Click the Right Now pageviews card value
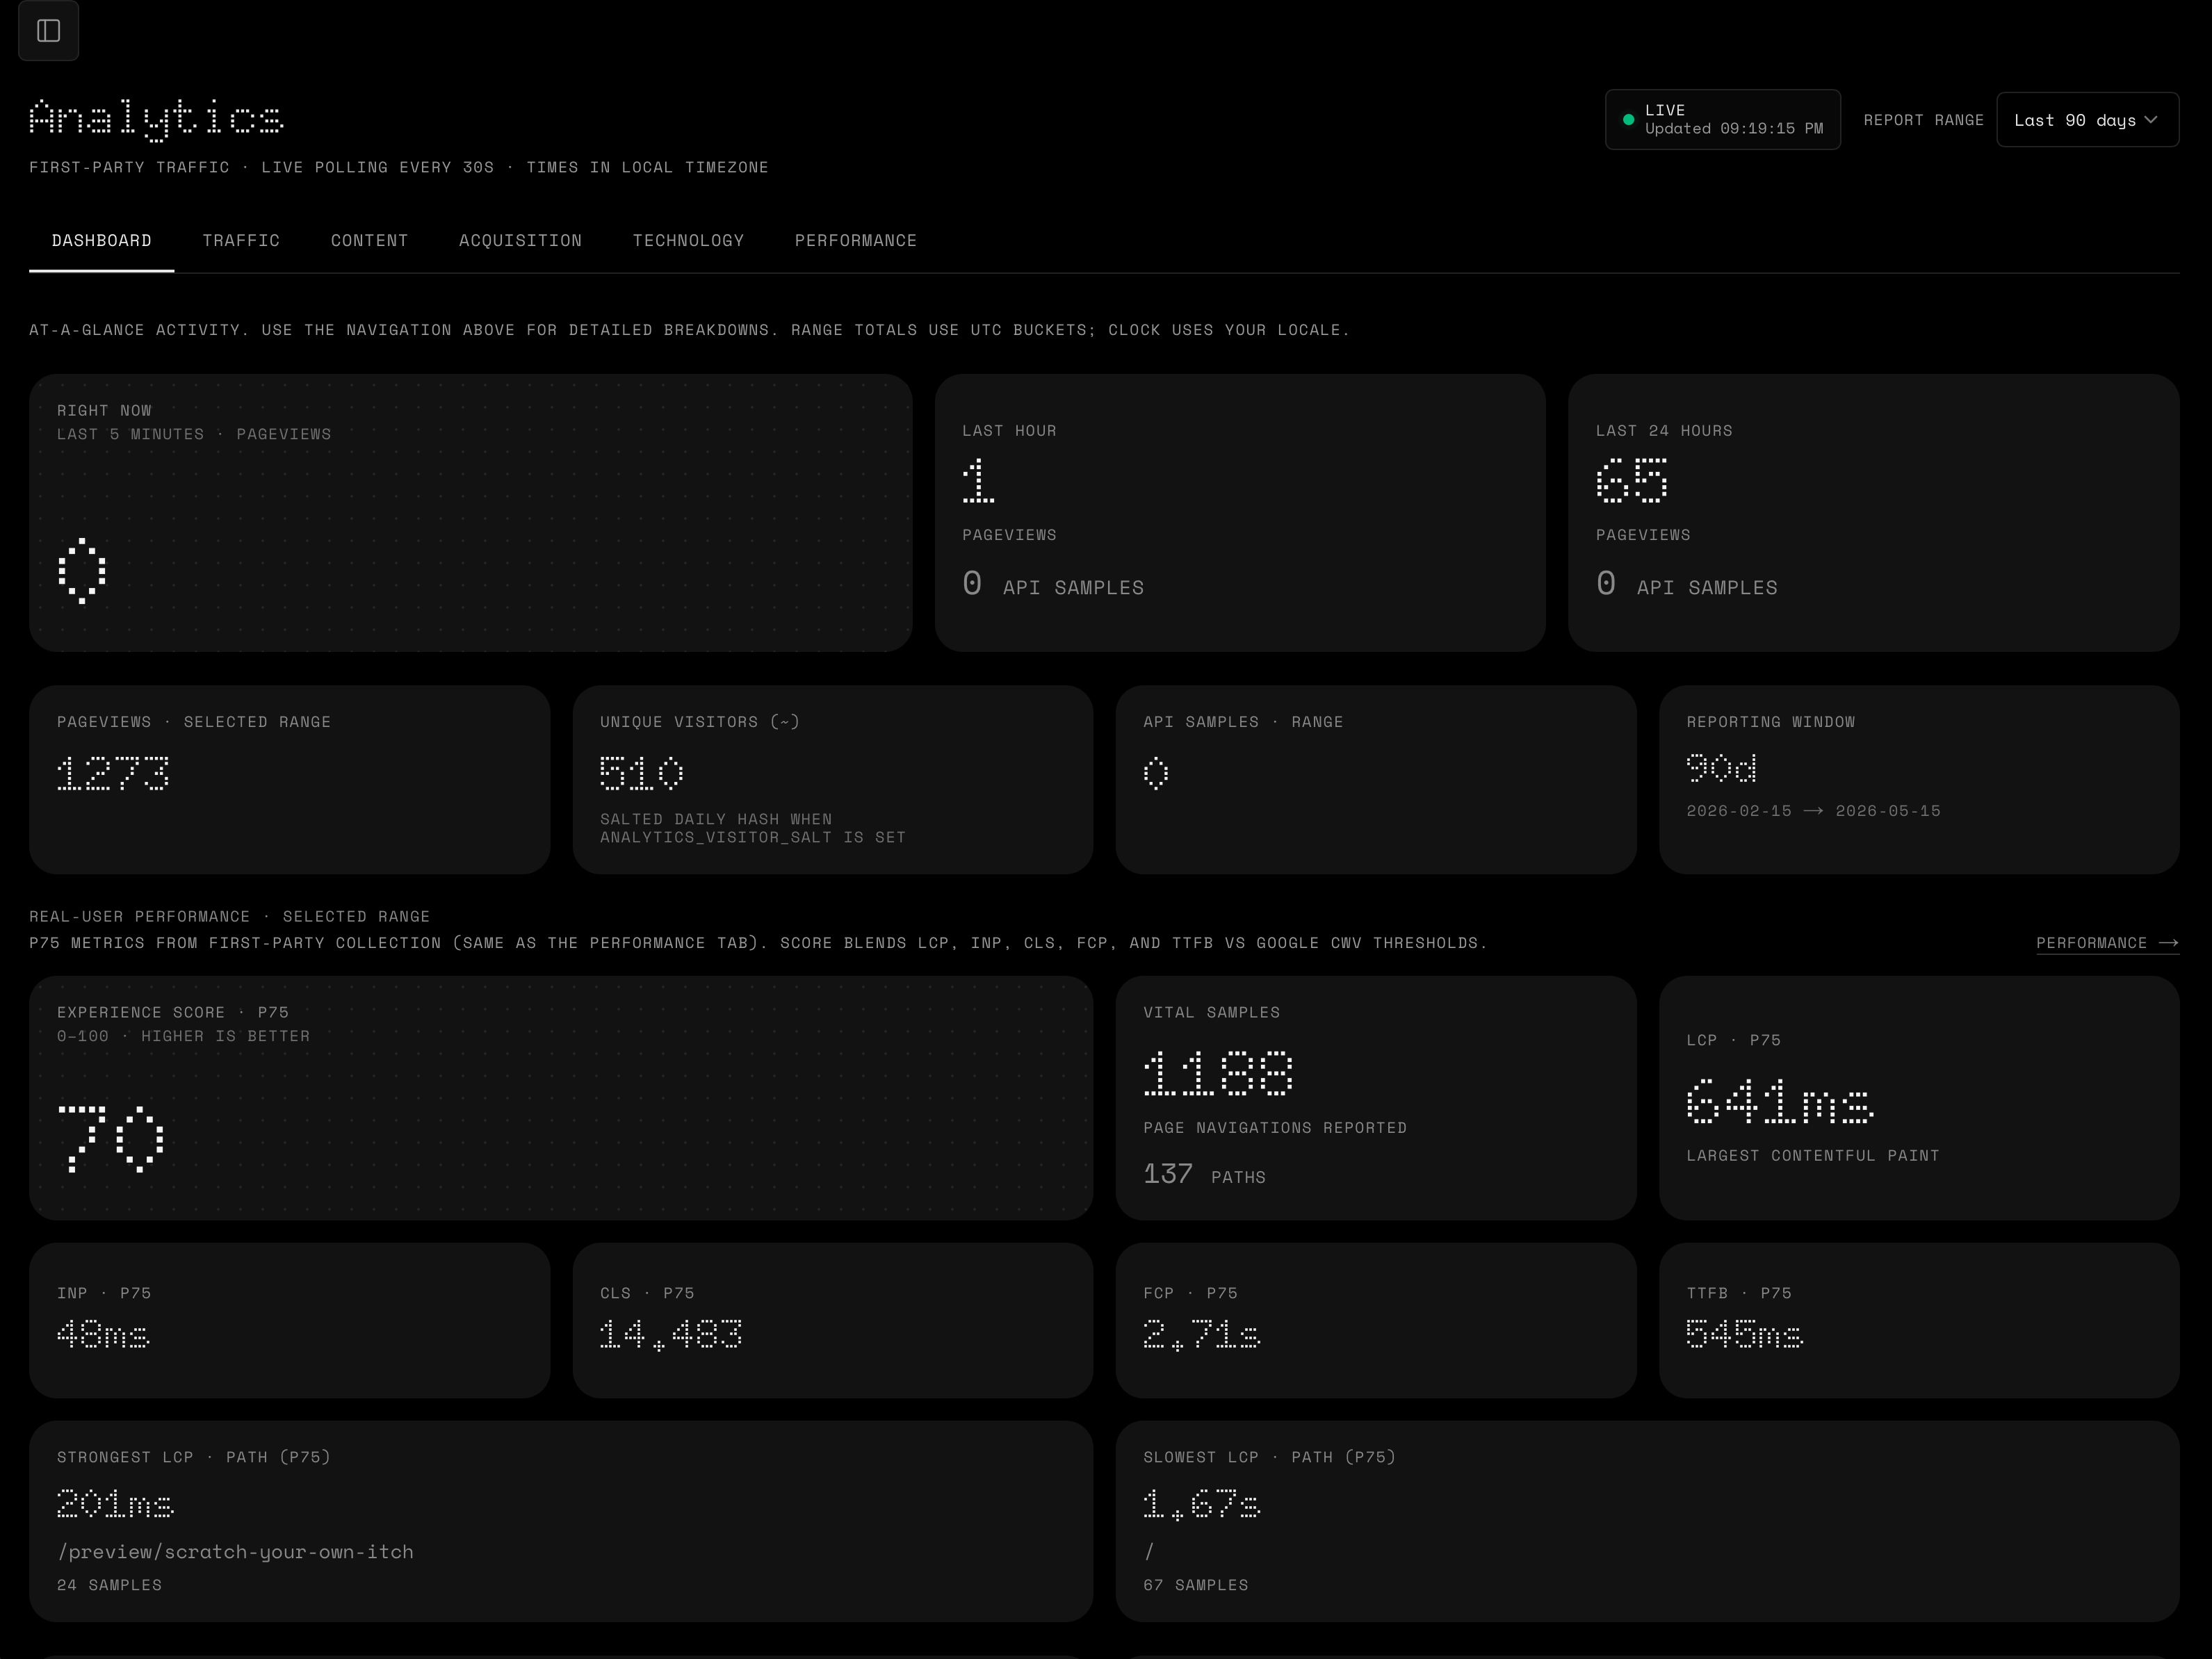2212x1659 pixels. point(82,571)
